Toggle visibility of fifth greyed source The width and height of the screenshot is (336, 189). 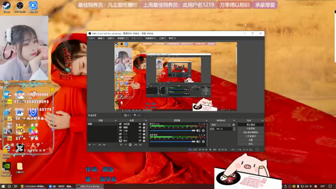140,137
